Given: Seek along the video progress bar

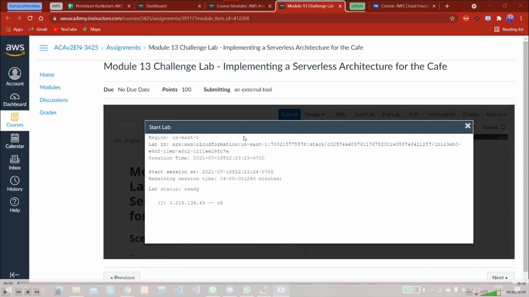Looking at the screenshot, I should pyautogui.click(x=264, y=283).
